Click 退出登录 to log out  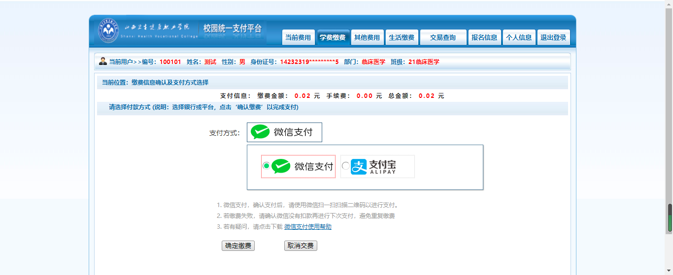click(553, 37)
